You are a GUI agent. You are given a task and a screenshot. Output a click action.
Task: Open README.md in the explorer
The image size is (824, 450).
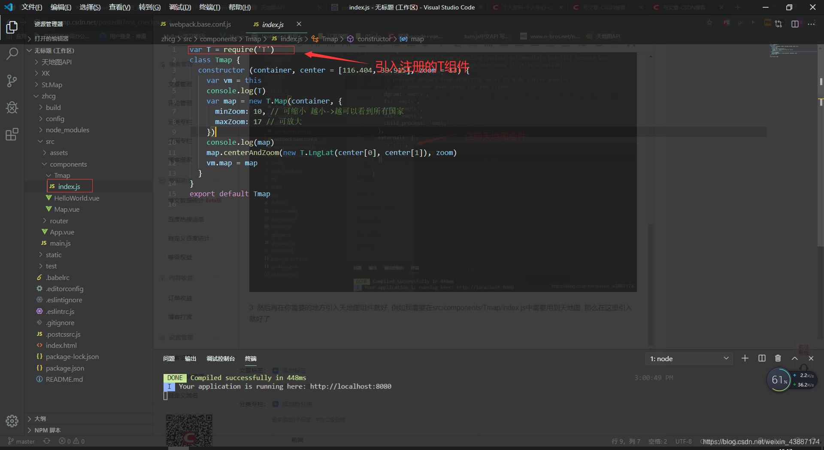64,379
